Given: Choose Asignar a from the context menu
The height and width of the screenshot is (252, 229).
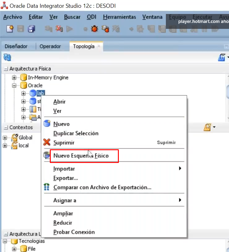Looking at the screenshot, I should pyautogui.click(x=65, y=200).
